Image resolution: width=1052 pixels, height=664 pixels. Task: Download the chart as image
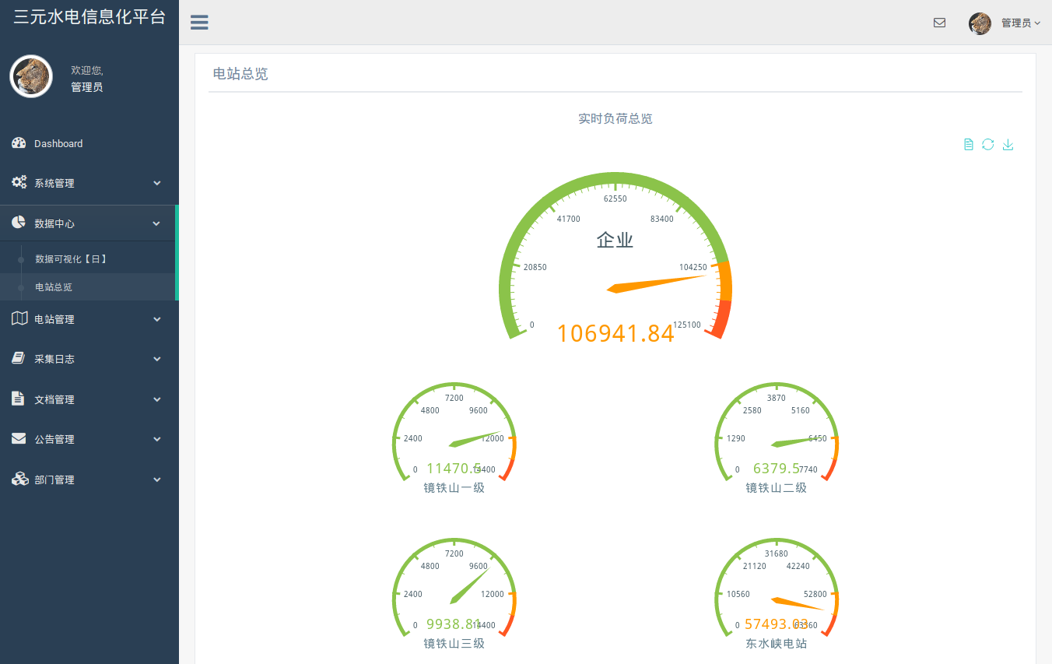pyautogui.click(x=1008, y=145)
